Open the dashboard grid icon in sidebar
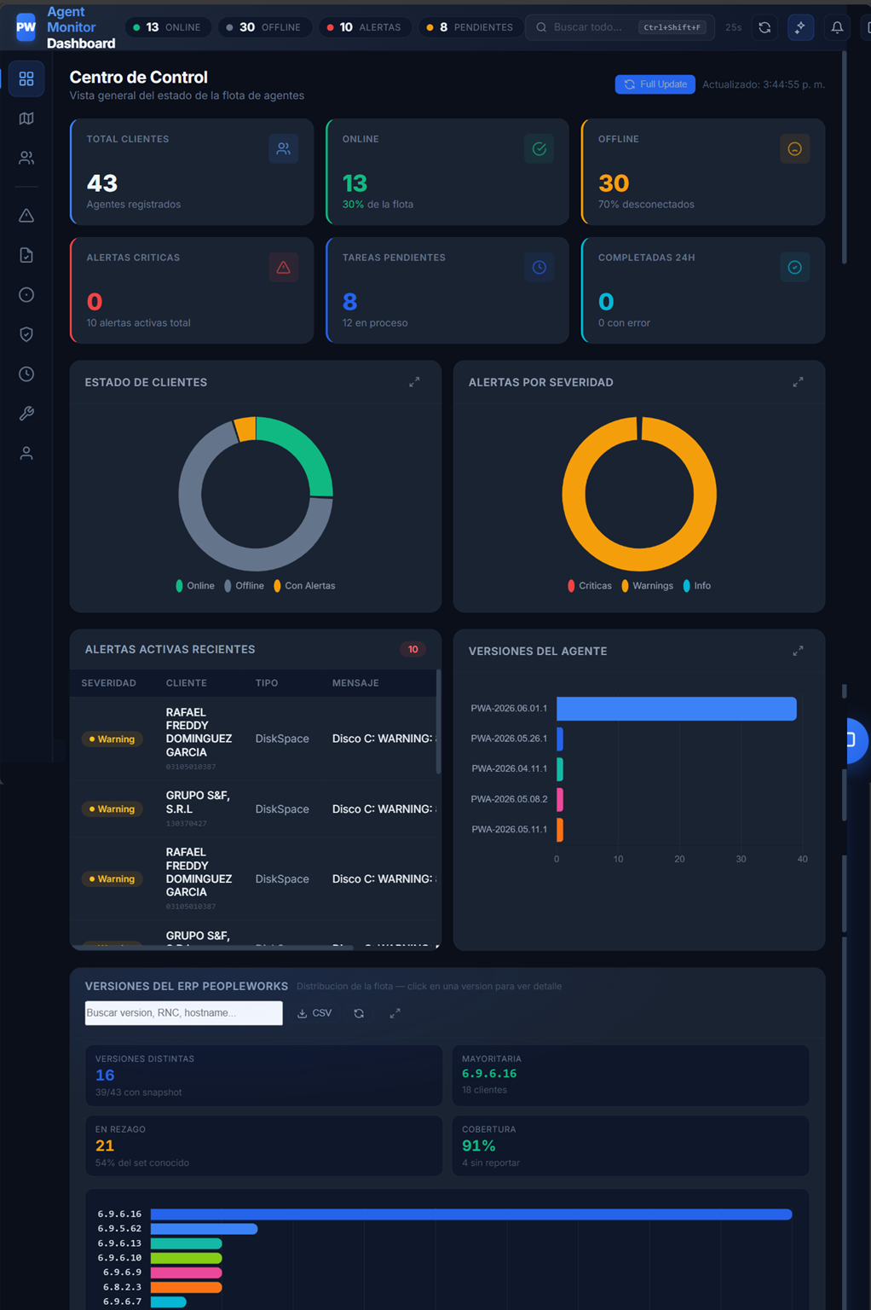 pyautogui.click(x=26, y=78)
